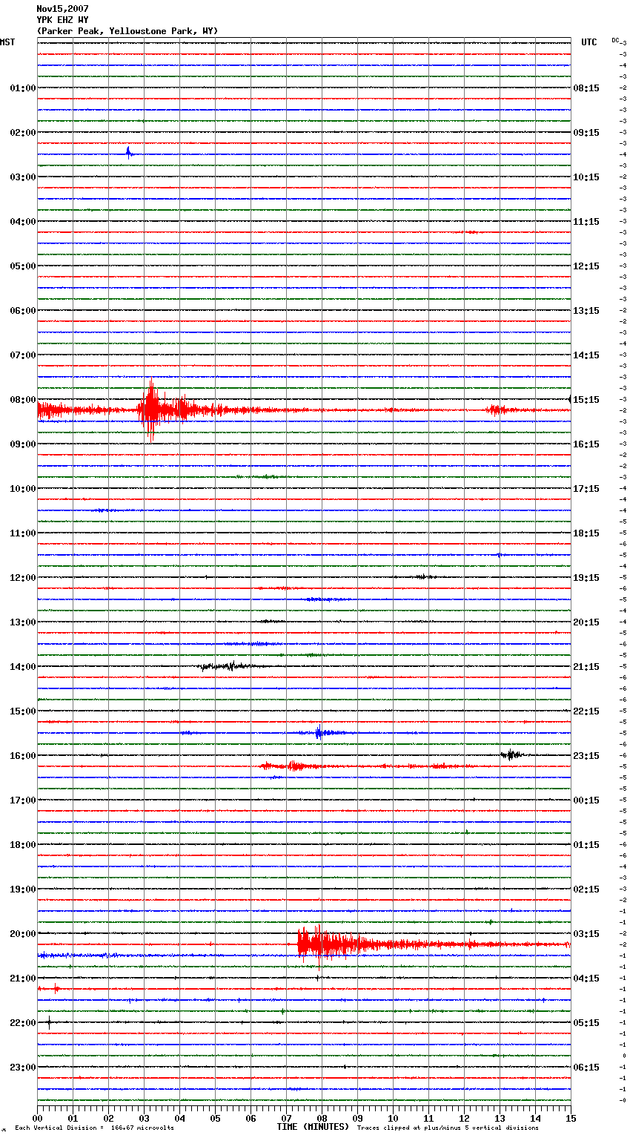Select the 16:00 MST time label
This screenshot has height=1138, width=630.
click(23, 756)
